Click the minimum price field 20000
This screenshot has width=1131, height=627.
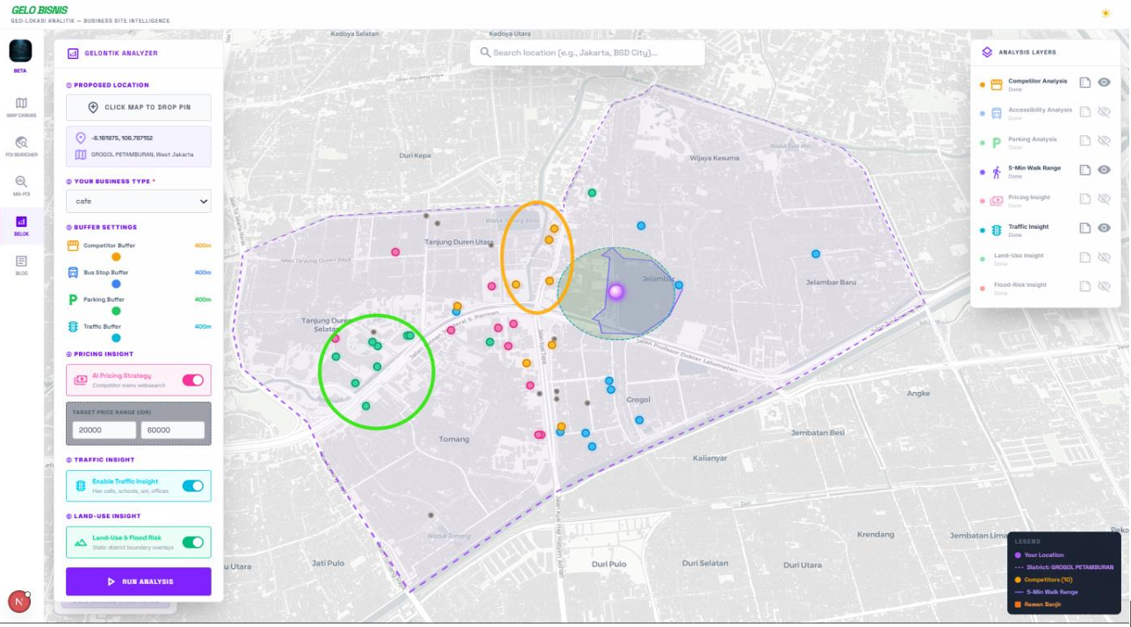click(x=104, y=431)
